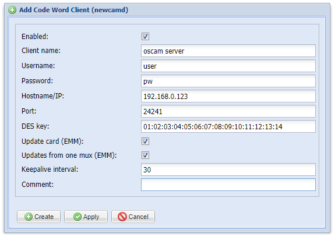Viewport: 335px width, 237px height.
Task: Click into the Username input field
Action: point(228,66)
